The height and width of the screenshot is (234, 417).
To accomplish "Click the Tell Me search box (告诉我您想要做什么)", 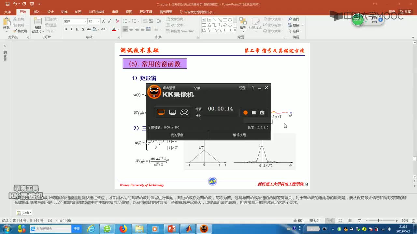I will [x=197, y=12].
